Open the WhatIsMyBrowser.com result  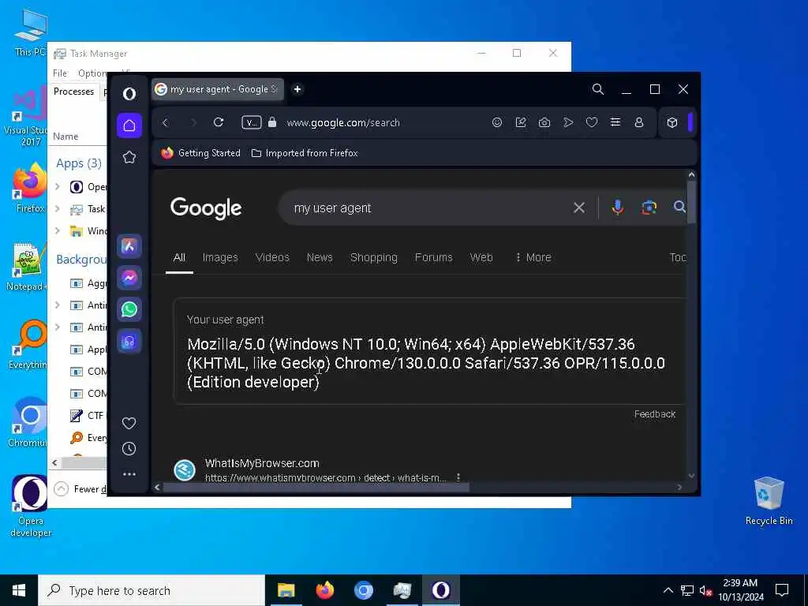point(262,463)
